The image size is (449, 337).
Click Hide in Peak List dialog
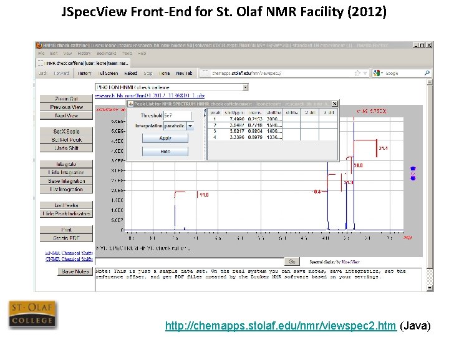(x=165, y=151)
